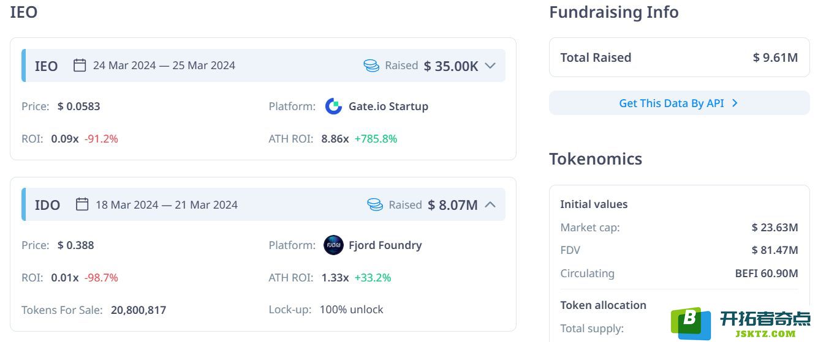Click the coins icon beside IEO Raised
This screenshot has height=342, width=818.
(x=371, y=65)
